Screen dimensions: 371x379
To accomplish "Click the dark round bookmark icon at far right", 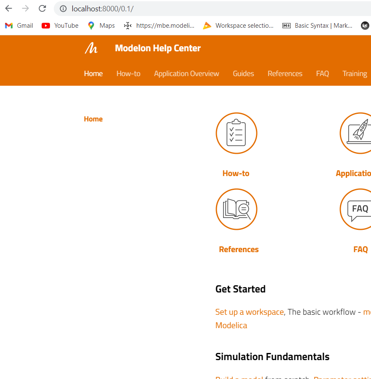I will pos(365,26).
